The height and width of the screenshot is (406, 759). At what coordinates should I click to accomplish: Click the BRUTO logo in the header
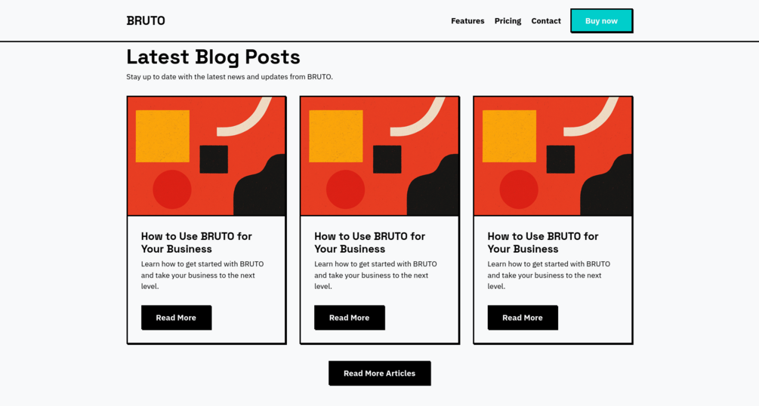146,20
